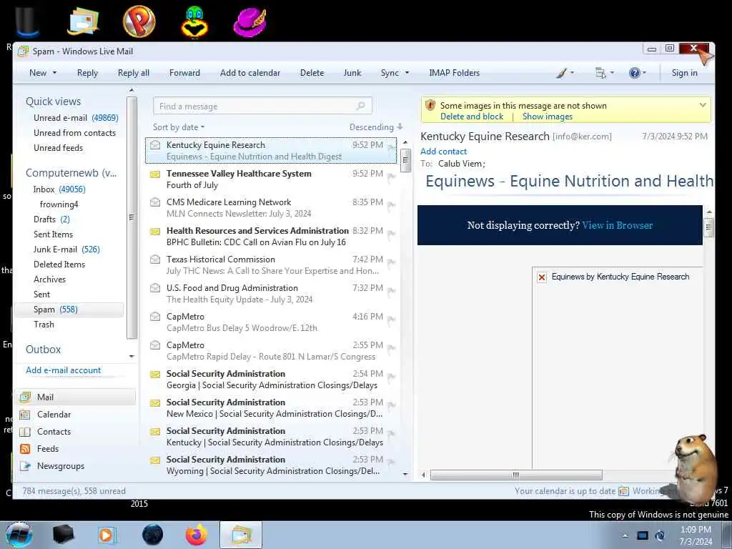This screenshot has width=732, height=549.
Task: Click Delete in the toolbar
Action: pos(312,73)
